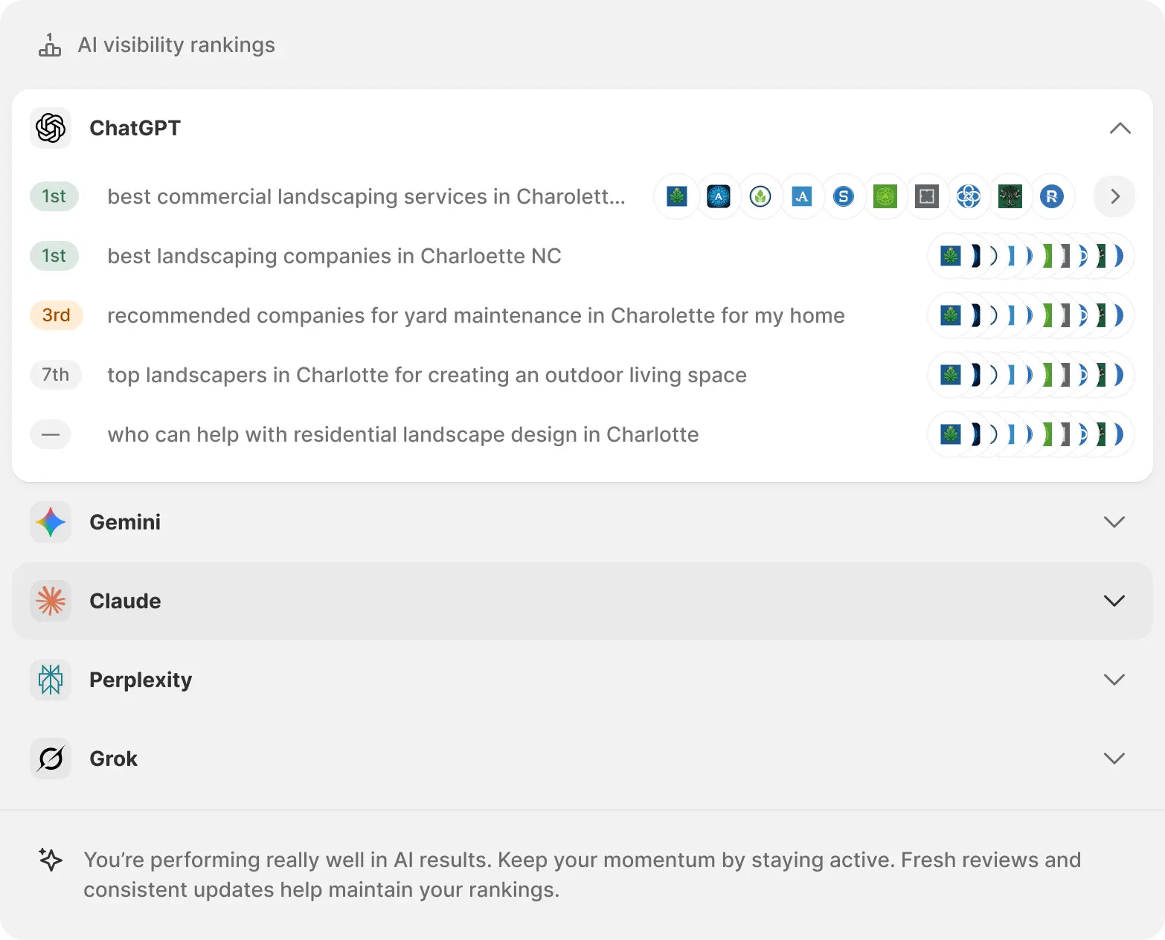Click the dark green tree company logo
Screen dimensions: 1165x940
[1010, 196]
